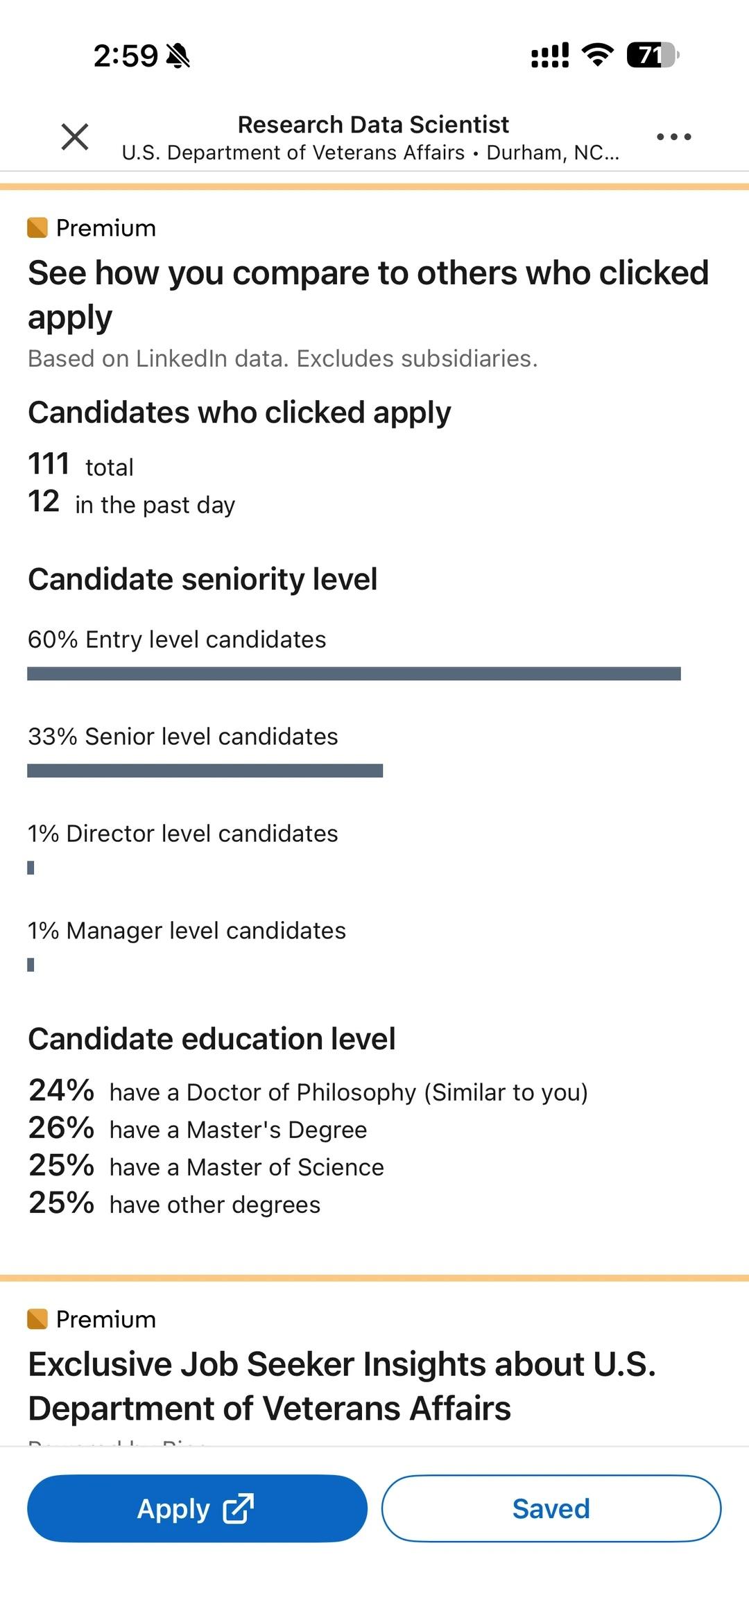Viewport: 749px width, 1600px height.
Task: Open the three-dot more options menu
Action: 673,137
